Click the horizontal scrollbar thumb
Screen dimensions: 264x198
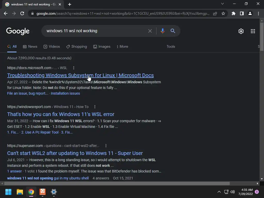click(x=117, y=183)
